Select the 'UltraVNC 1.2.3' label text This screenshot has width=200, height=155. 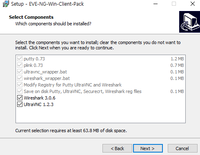(39, 104)
